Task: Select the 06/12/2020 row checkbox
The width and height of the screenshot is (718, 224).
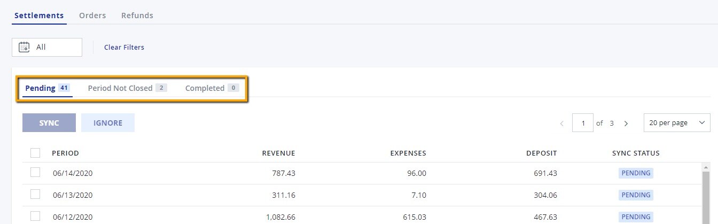Action: tap(35, 216)
